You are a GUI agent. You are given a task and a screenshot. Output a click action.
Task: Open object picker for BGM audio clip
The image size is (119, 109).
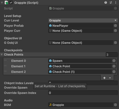pos(115,105)
